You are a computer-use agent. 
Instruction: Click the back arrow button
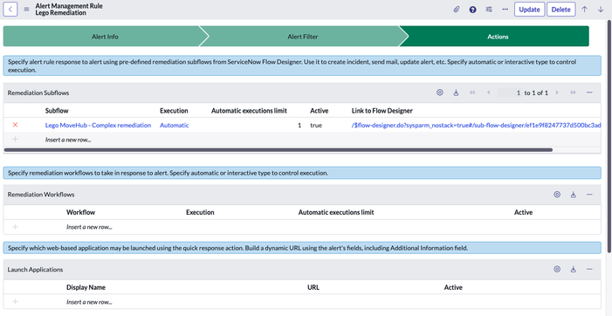coord(10,10)
